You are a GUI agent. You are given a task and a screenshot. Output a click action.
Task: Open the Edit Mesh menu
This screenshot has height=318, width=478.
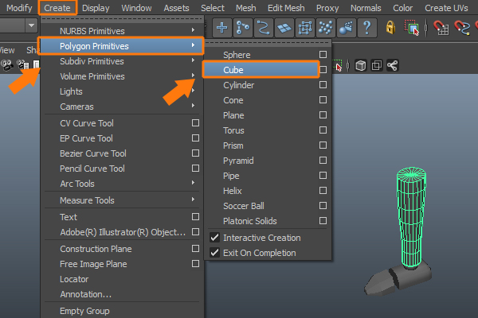coord(286,8)
